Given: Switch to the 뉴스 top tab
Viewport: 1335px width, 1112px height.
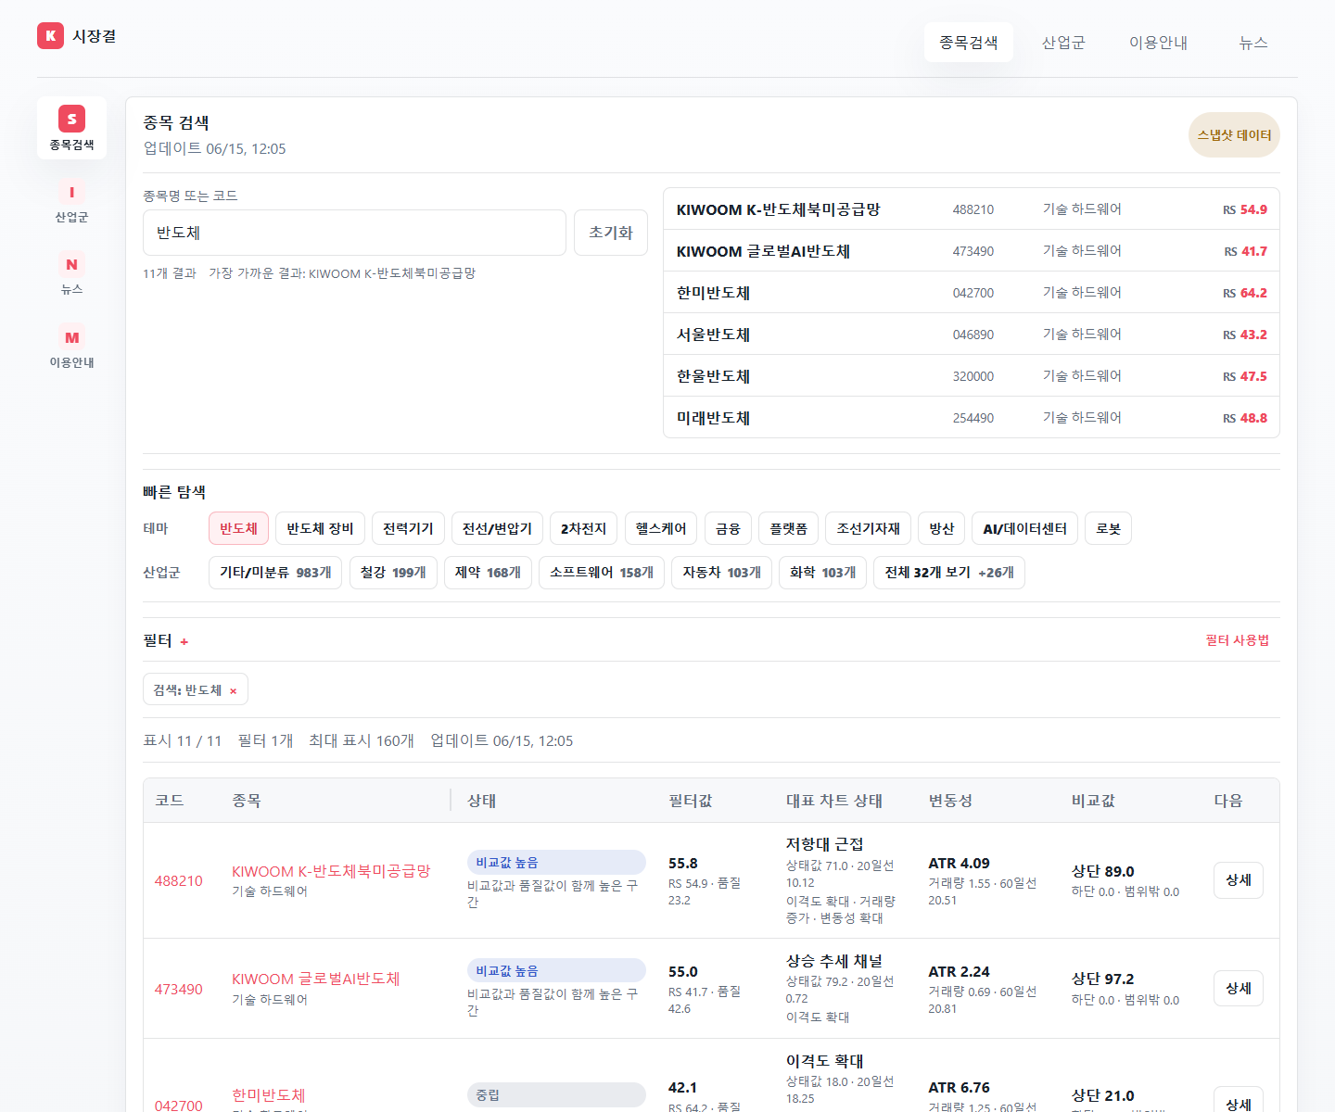Looking at the screenshot, I should tap(1253, 43).
